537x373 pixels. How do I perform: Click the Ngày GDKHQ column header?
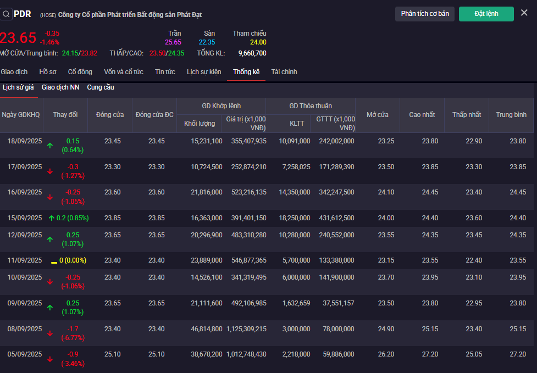pos(21,115)
